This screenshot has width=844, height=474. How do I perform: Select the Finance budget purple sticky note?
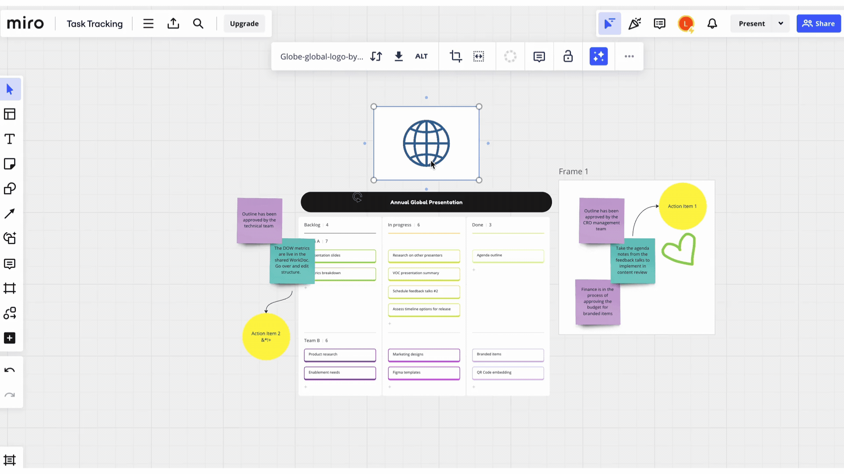[598, 302]
